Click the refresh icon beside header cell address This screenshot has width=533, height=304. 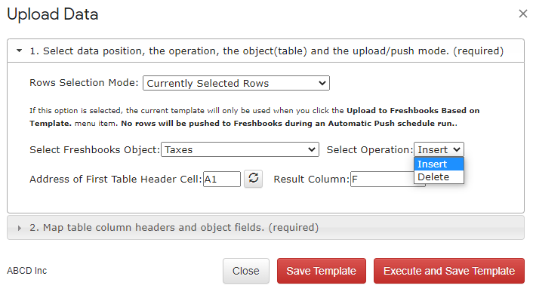[253, 179]
